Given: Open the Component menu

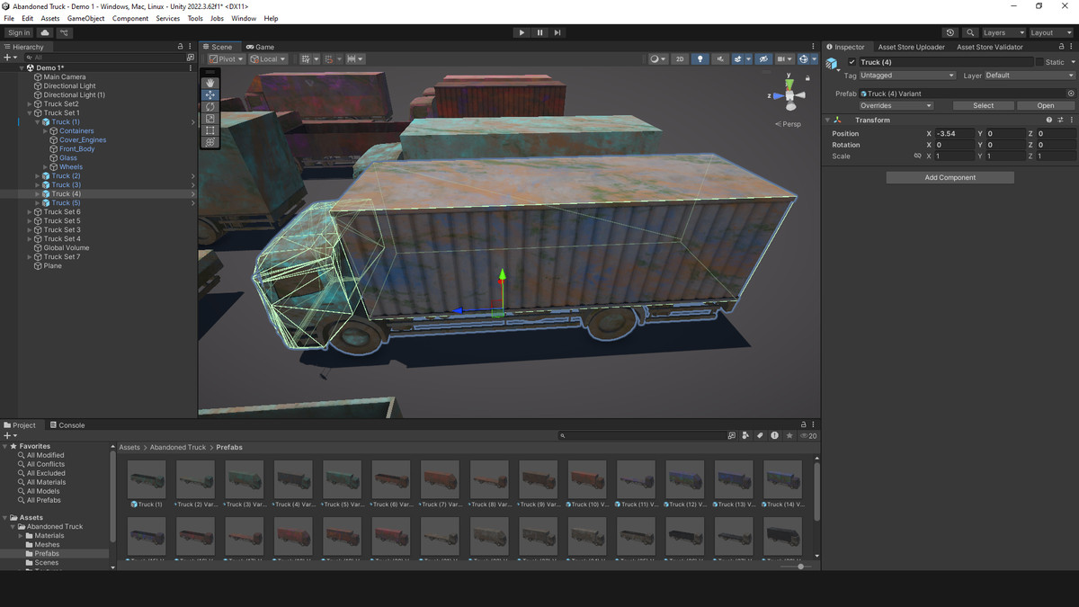Looking at the screenshot, I should pos(130,18).
